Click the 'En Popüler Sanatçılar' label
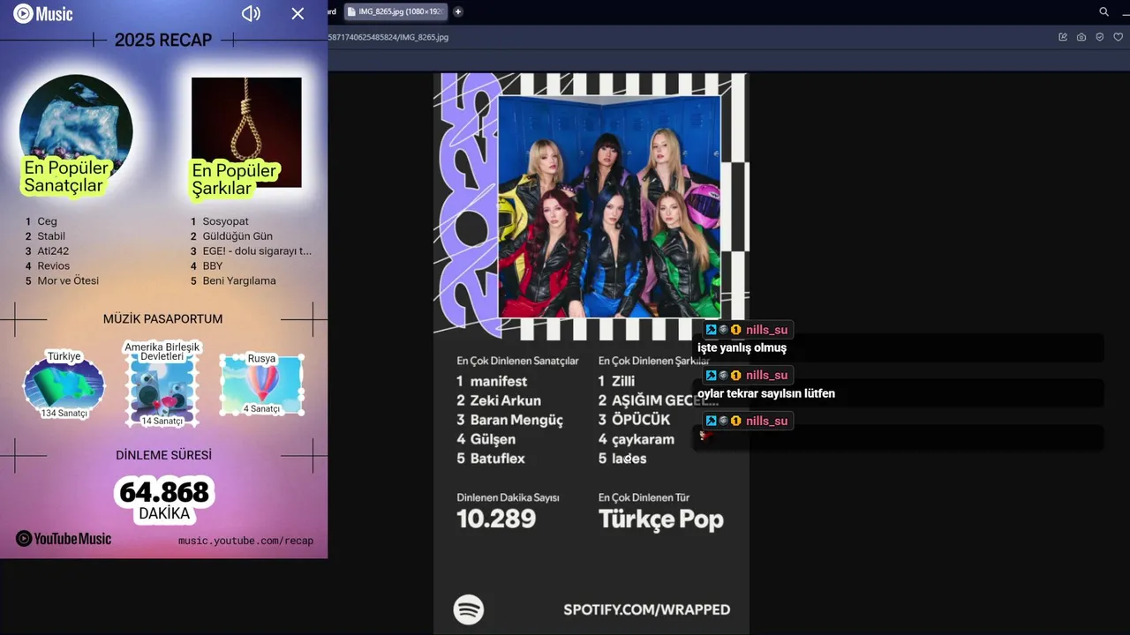1130x635 pixels. tap(65, 176)
